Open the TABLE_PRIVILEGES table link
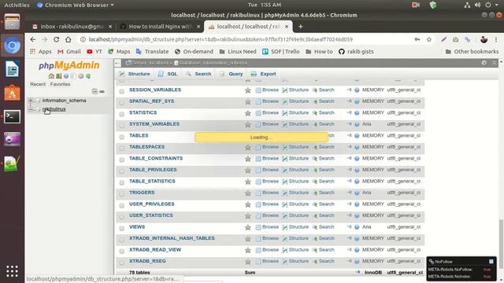 [153, 170]
